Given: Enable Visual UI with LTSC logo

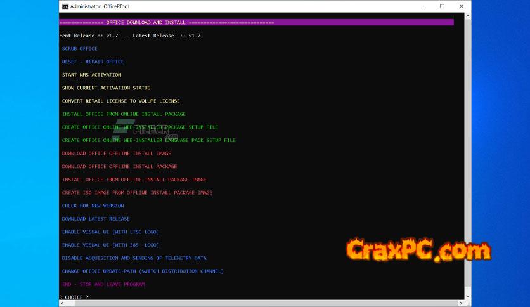Looking at the screenshot, I should coord(110,232).
